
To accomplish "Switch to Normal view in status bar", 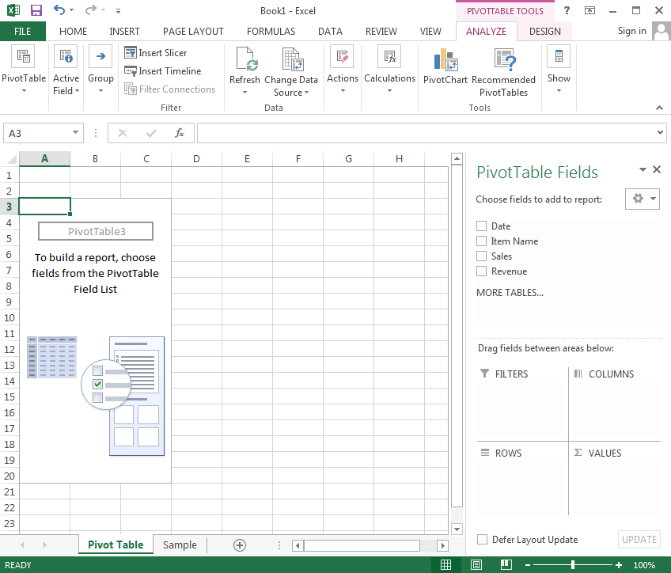I will [x=446, y=565].
